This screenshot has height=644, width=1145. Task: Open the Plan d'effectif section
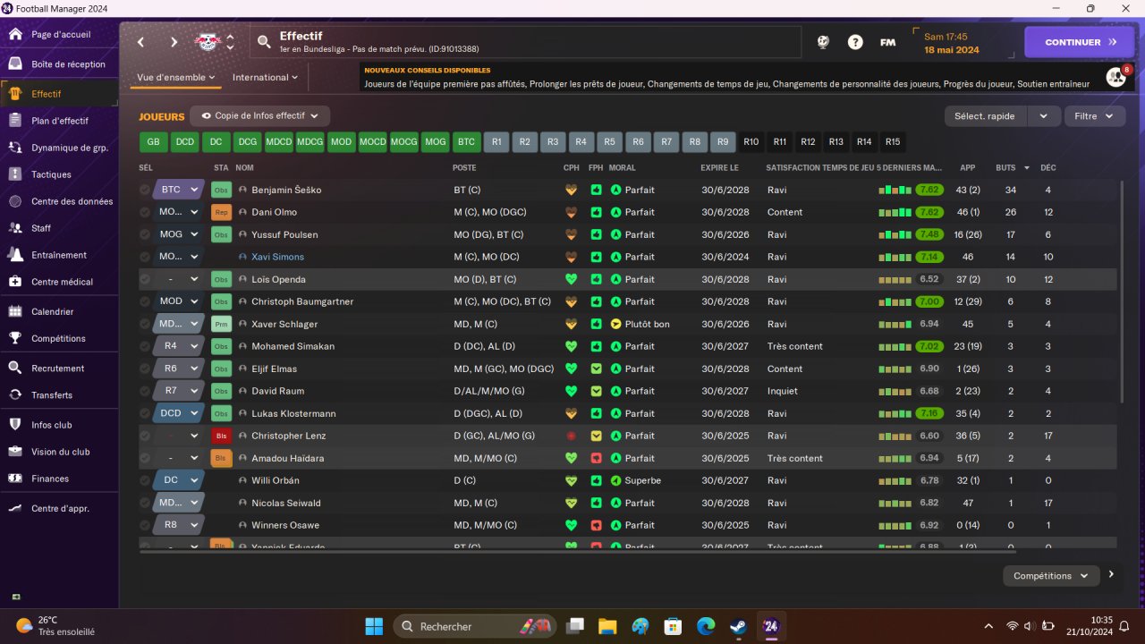(x=58, y=121)
